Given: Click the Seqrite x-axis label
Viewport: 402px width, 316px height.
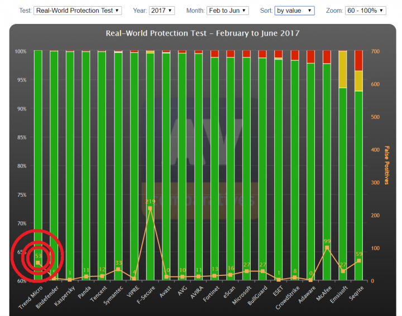Looking at the screenshot, I should tap(356, 293).
